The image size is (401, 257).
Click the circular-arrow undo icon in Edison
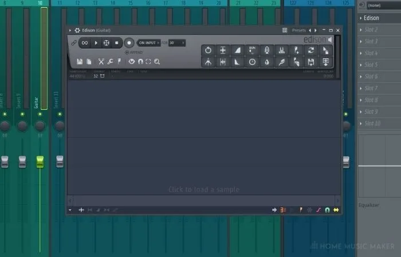[208, 50]
